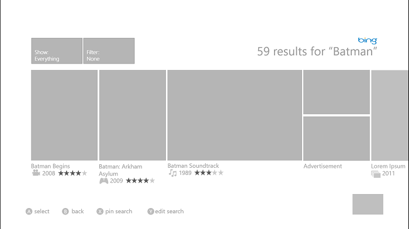Click the Y button edit search icon
The image size is (409, 229).
click(151, 212)
